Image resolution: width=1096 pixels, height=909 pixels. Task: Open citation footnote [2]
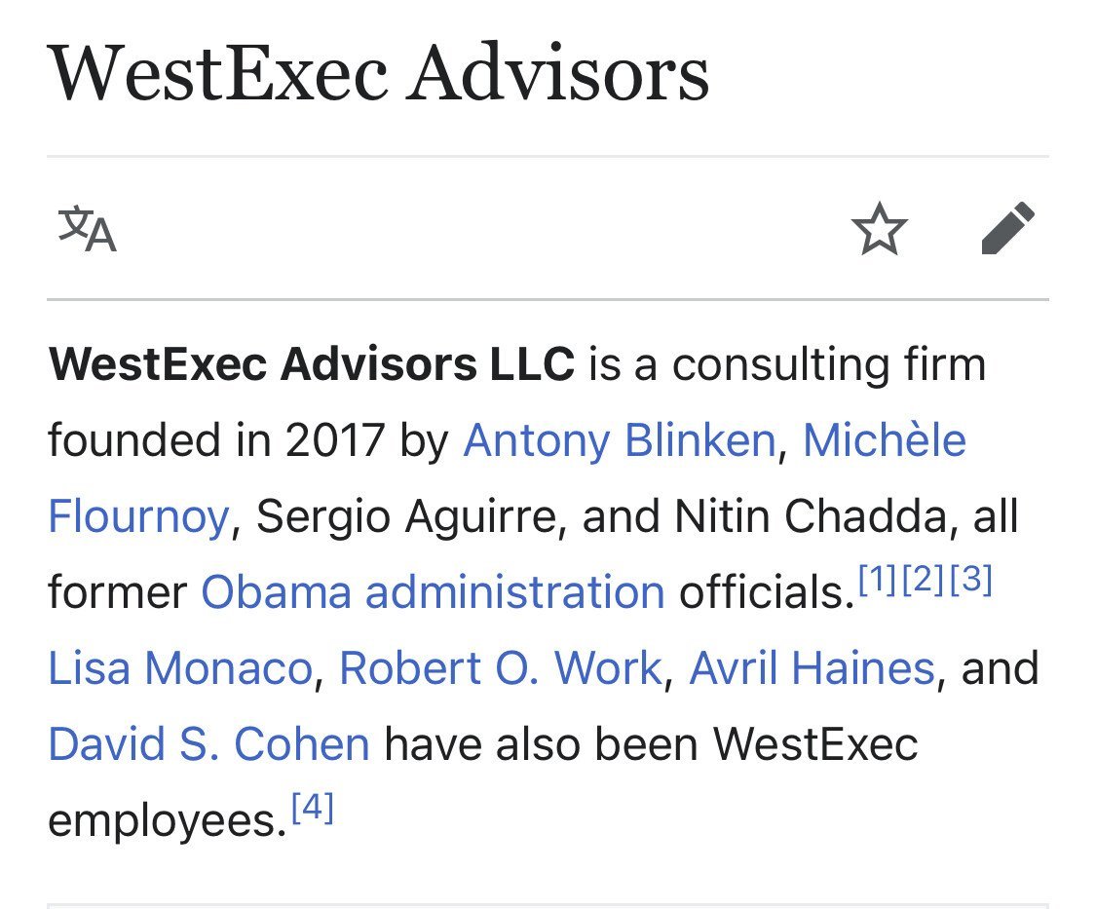click(x=923, y=581)
